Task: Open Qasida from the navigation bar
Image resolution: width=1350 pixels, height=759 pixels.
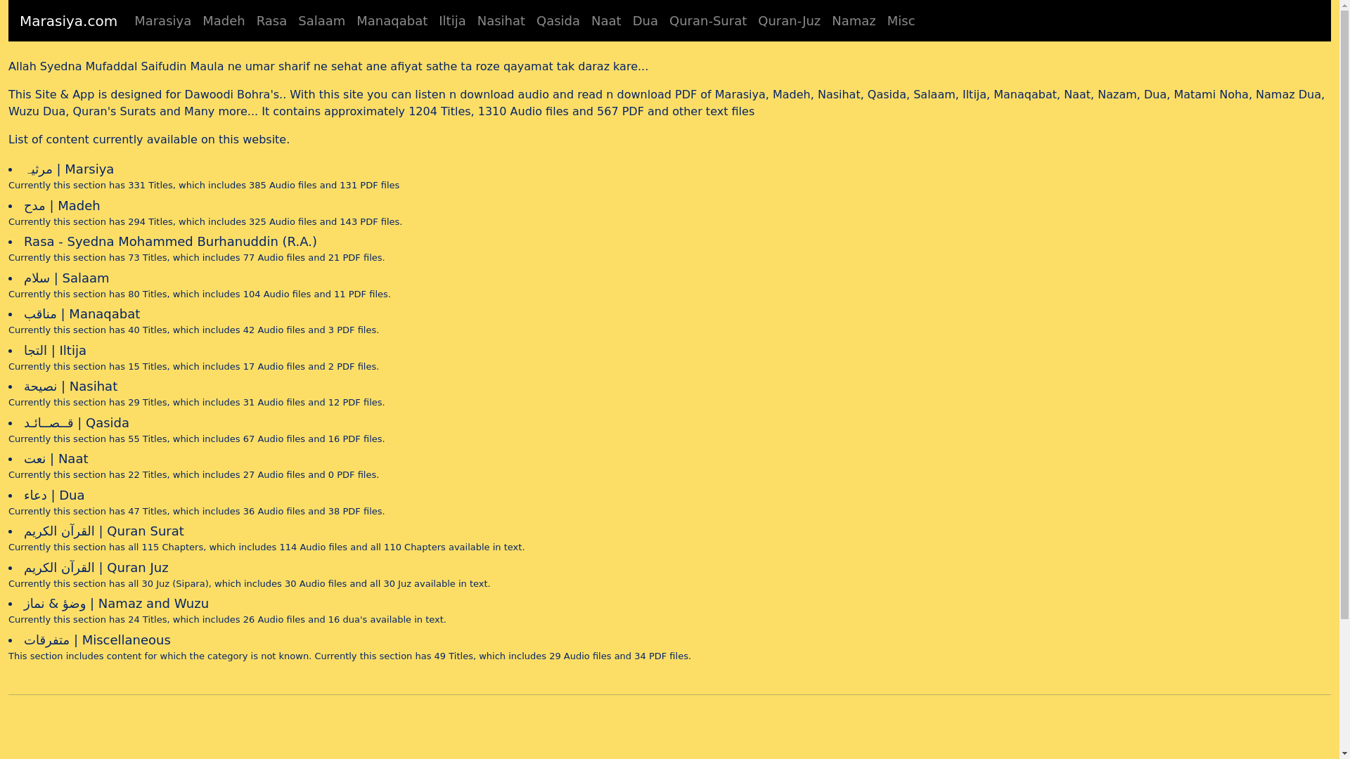Action: pos(558,21)
